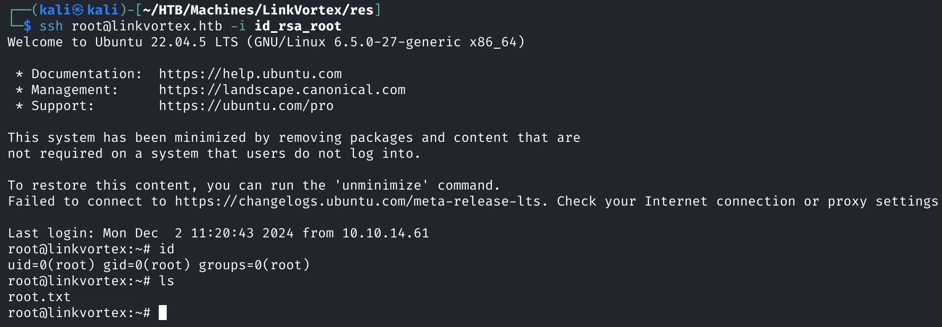The height and width of the screenshot is (327, 942).
Task: Click the id_rsa_root key filename
Action: tap(298, 26)
